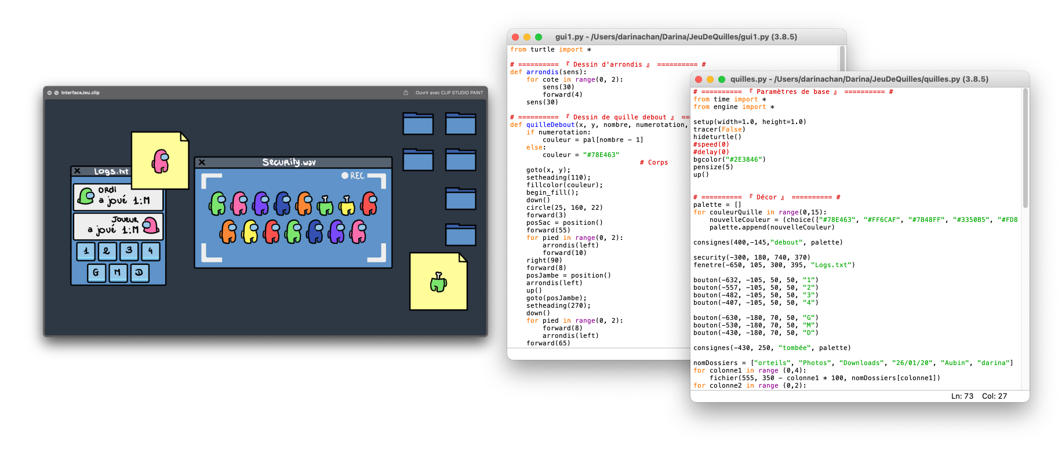The height and width of the screenshot is (463, 1058).
Task: Click the 'if numerotation:' line in gui1.py
Action: click(x=558, y=133)
